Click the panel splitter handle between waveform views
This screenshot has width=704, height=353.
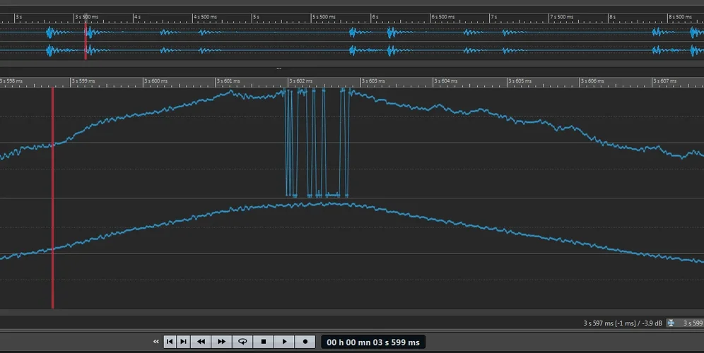pos(279,68)
